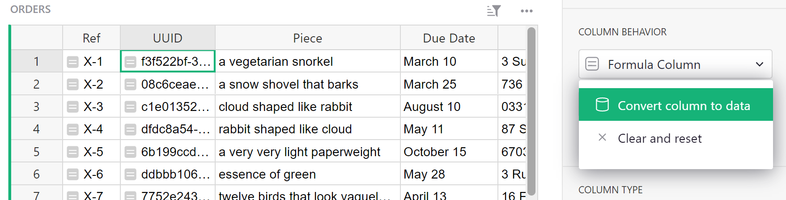Open the sort and filter icon
This screenshot has width=786, height=200.
click(493, 11)
